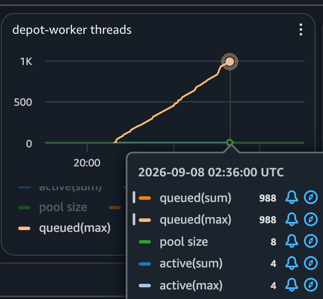
Task: Click the 1K y-axis label
Action: click(26, 62)
